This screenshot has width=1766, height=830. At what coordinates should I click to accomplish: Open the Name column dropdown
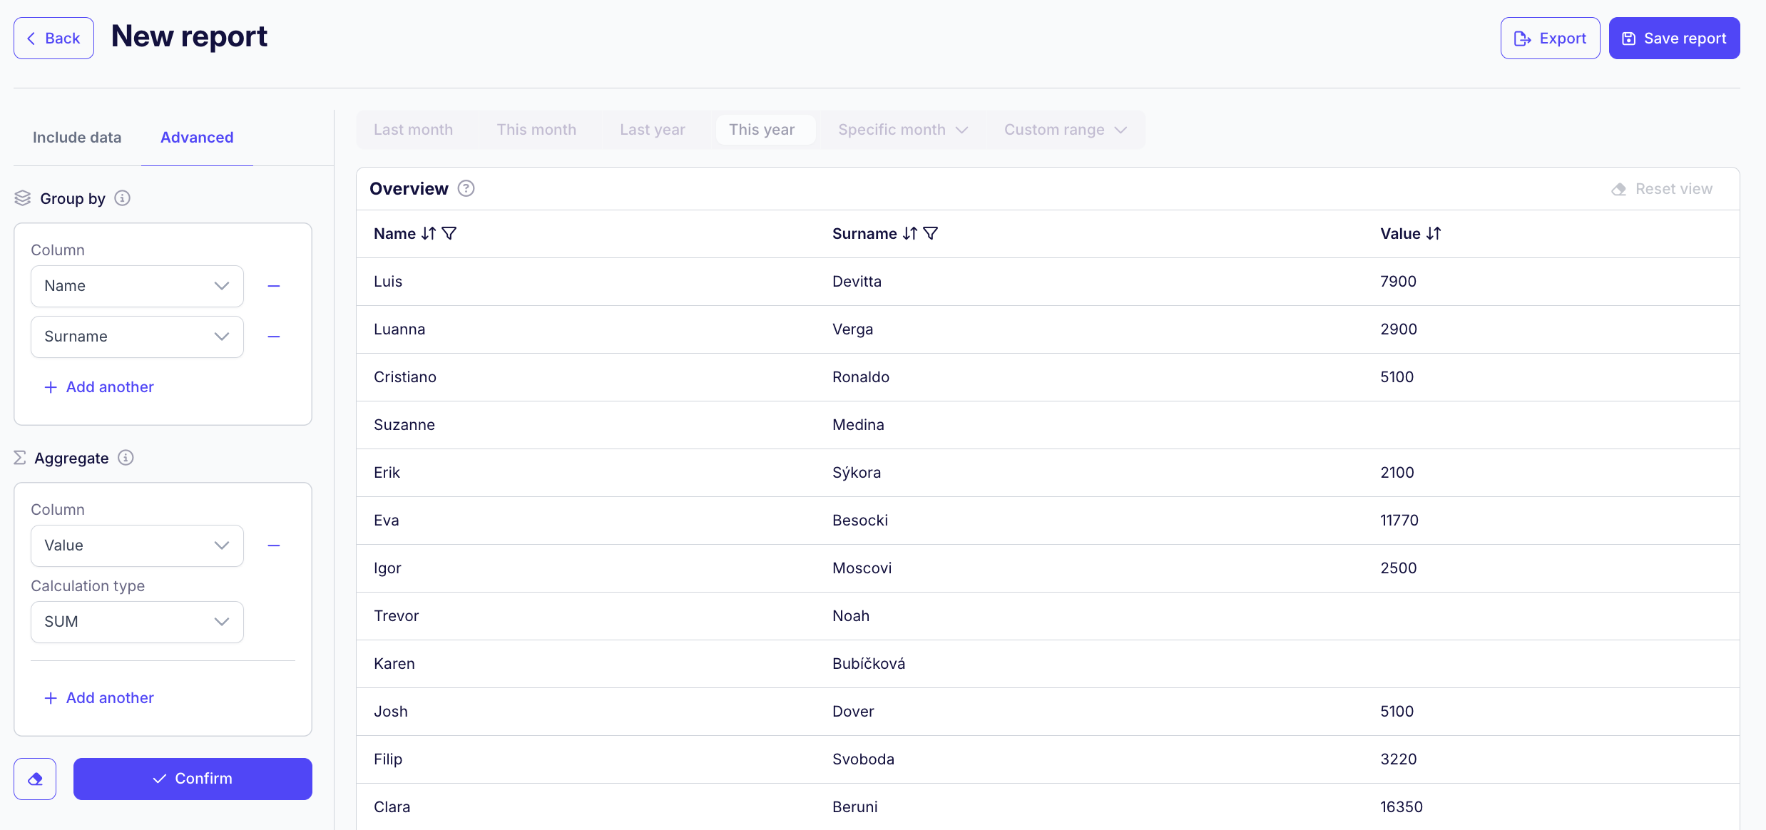(x=137, y=286)
